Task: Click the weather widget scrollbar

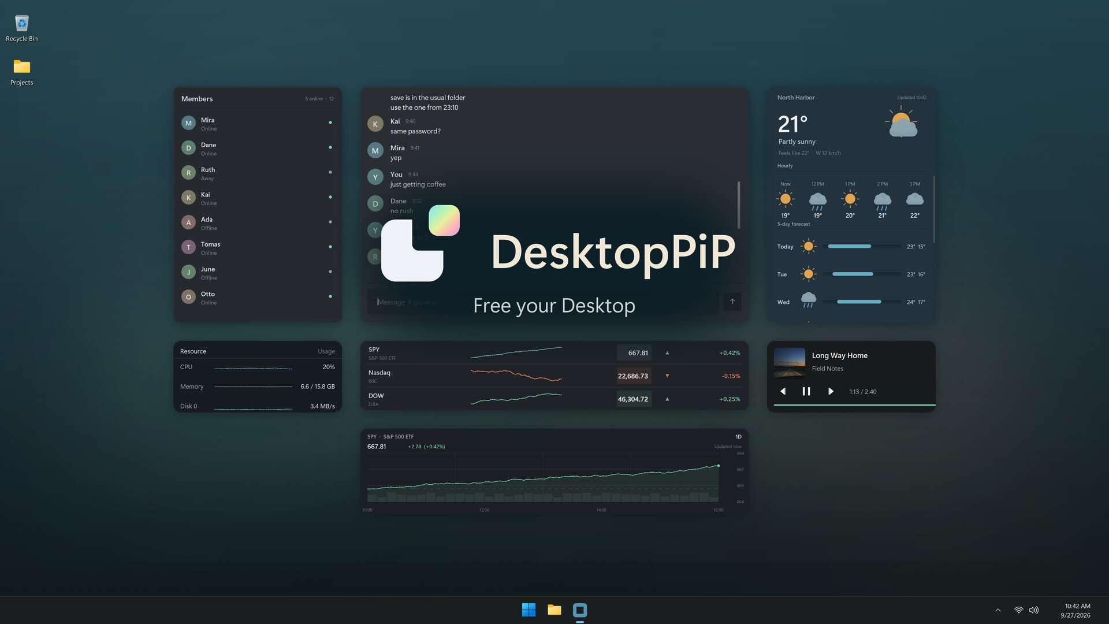Action: (933, 209)
